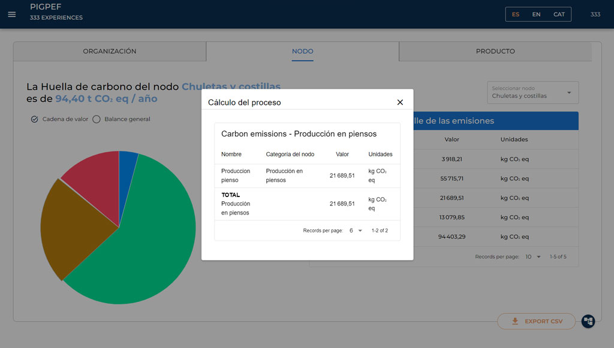Click the Valor column header in dialog table

coord(342,155)
